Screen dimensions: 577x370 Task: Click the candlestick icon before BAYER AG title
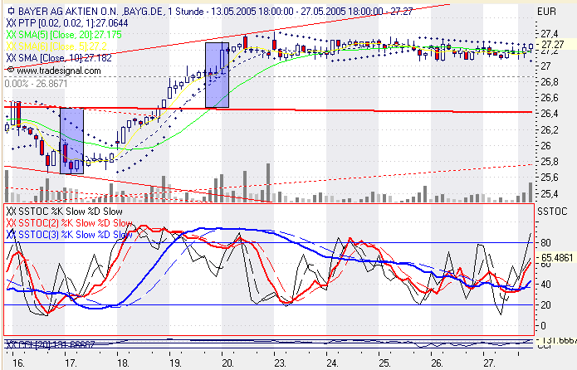pyautogui.click(x=11, y=12)
